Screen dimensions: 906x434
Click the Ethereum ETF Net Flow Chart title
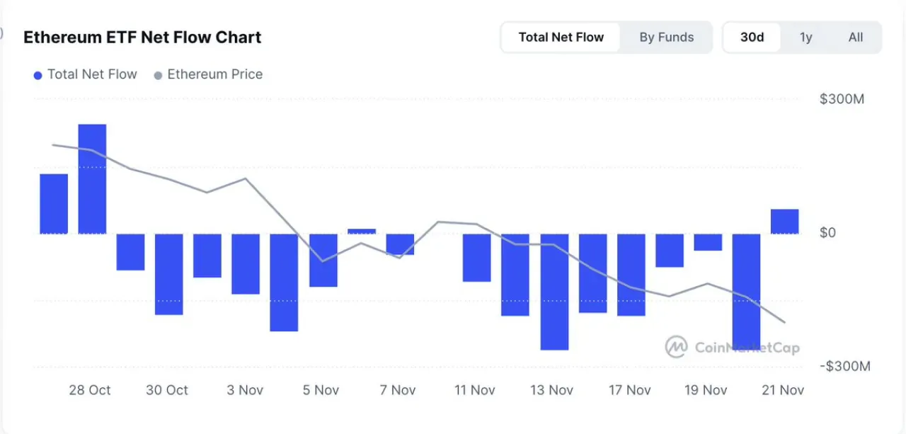[142, 38]
